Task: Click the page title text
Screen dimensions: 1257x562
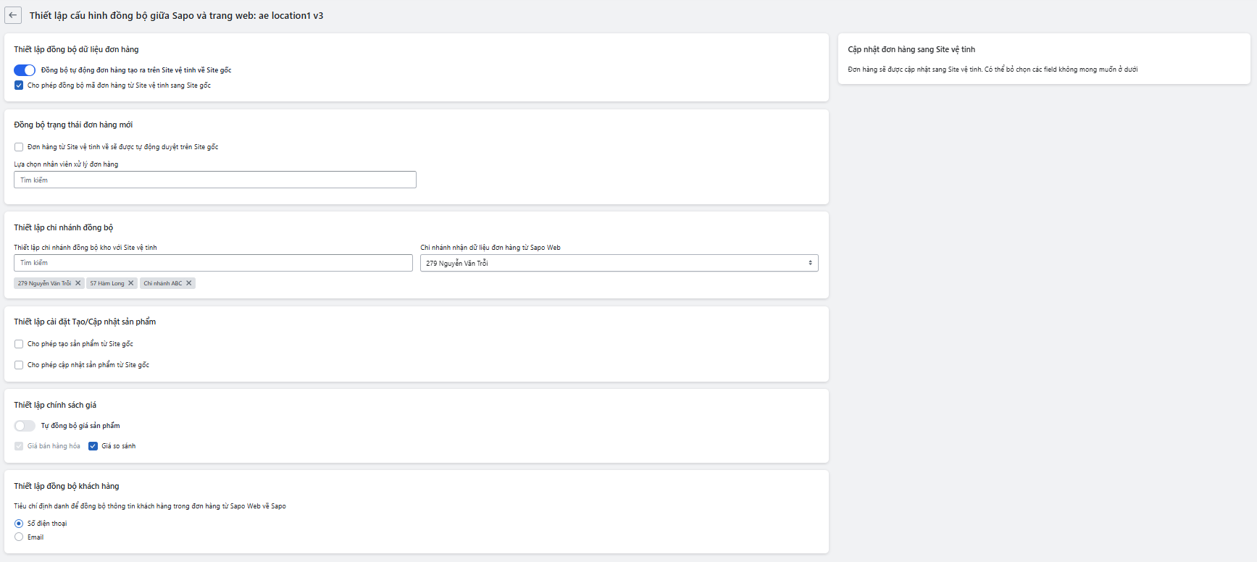Action: (176, 15)
